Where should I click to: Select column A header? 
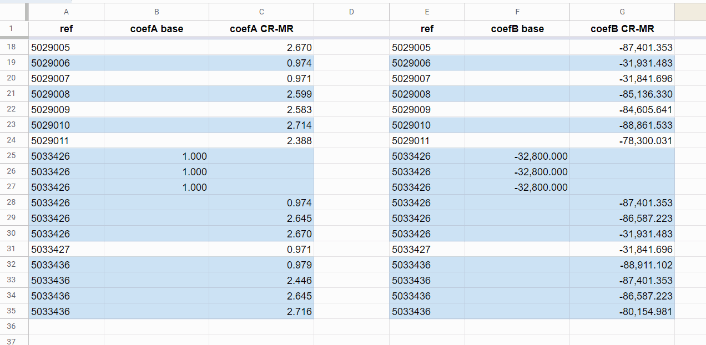[66, 12]
